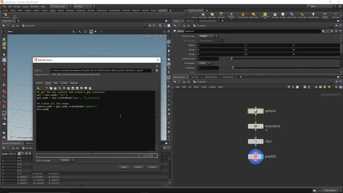343x193 pixels.
Task: Open the Auto Update dropdown in status bar
Action: click(331, 191)
